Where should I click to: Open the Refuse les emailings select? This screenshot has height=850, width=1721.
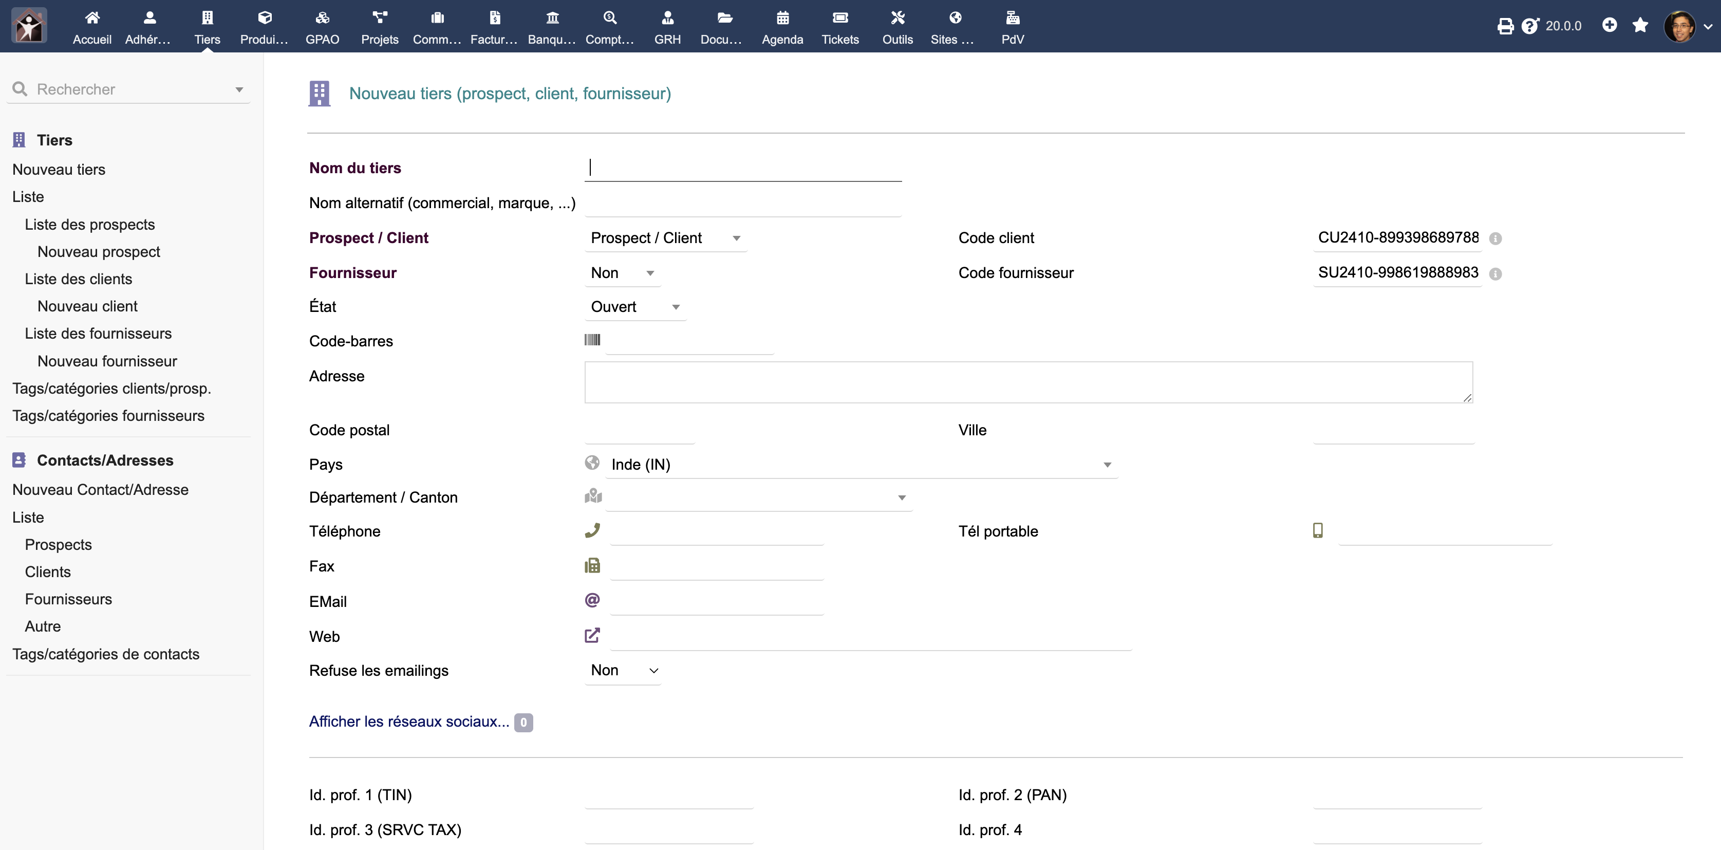click(x=623, y=670)
